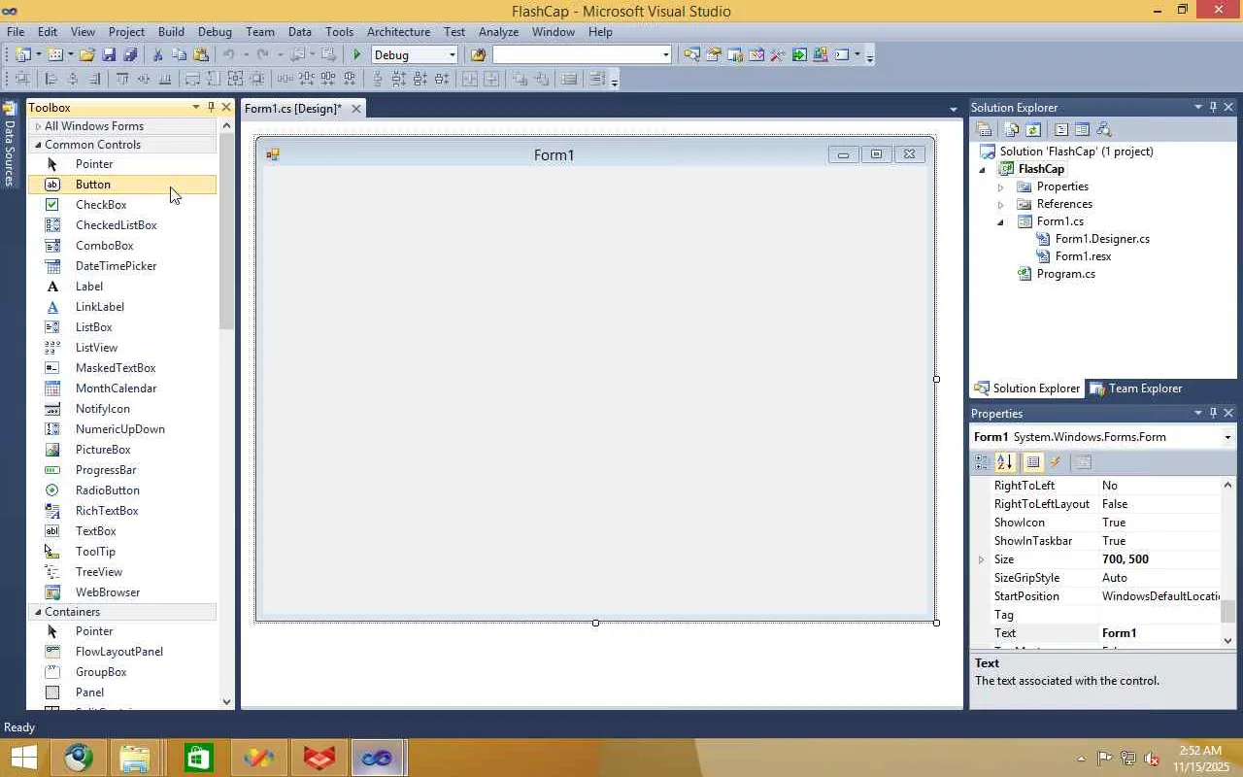The image size is (1243, 777).
Task: Open the Windows Start button
Action: coord(22,758)
